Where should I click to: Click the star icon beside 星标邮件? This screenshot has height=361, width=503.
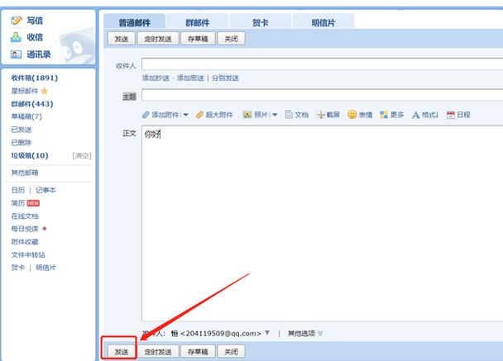(45, 92)
